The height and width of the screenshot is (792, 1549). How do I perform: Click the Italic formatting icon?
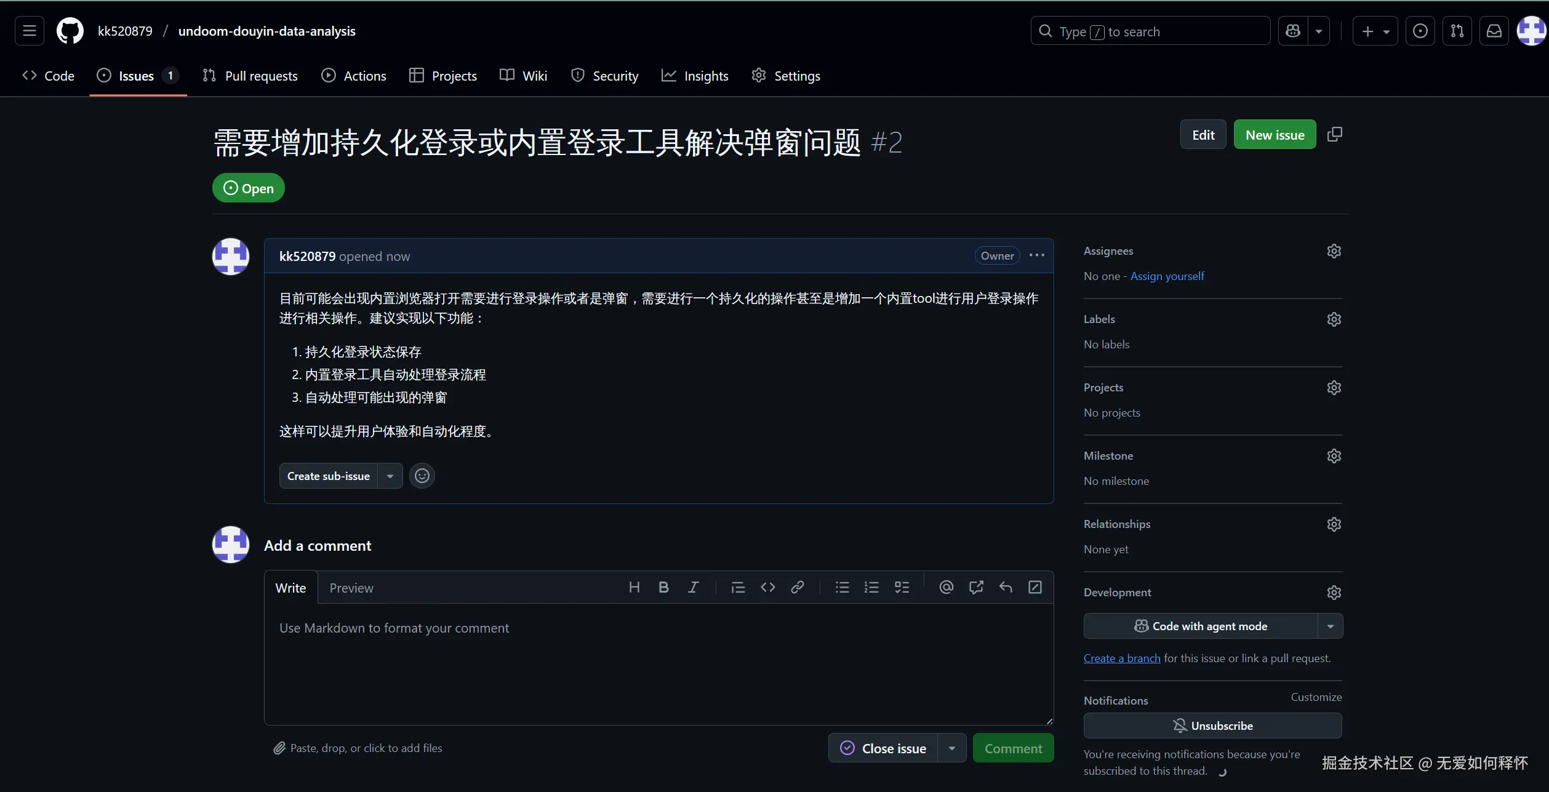click(x=693, y=588)
